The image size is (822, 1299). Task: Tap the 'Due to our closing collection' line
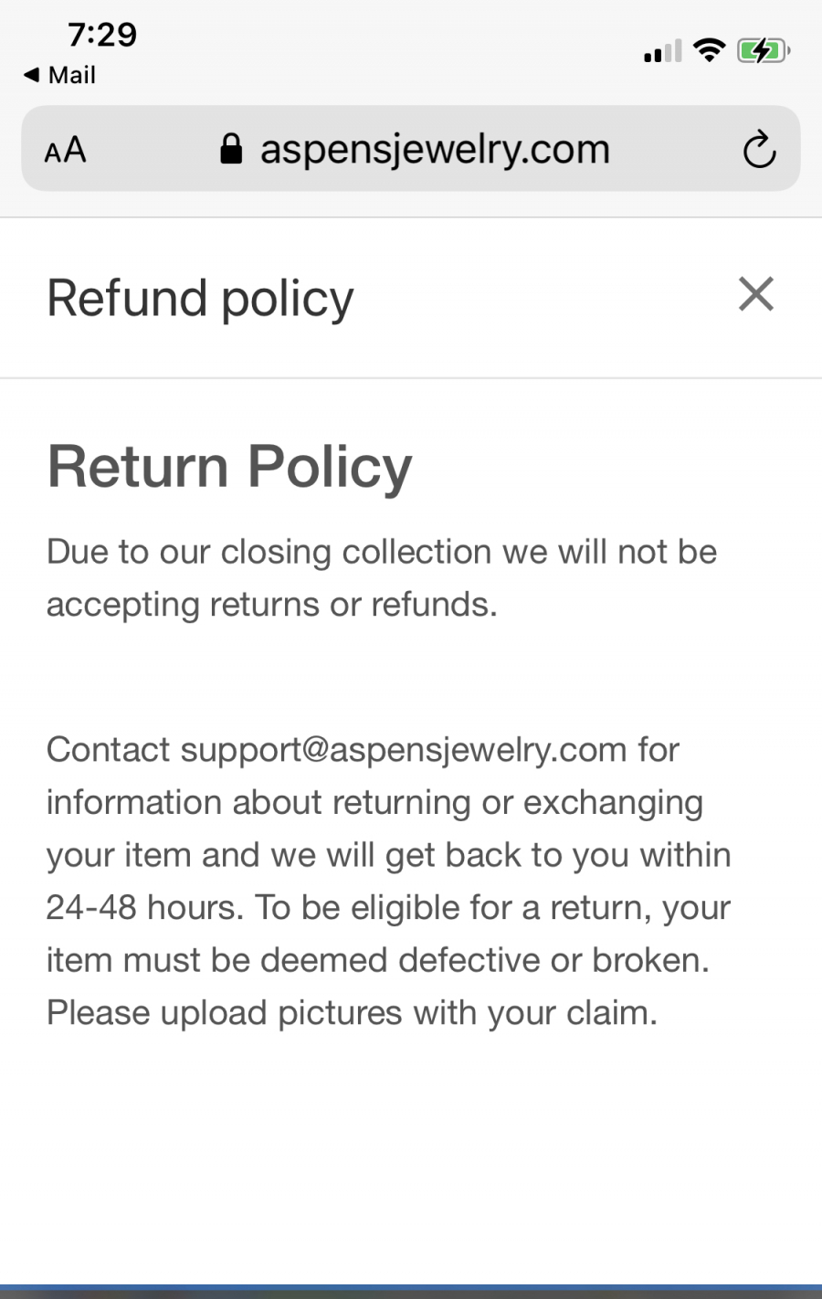[382, 552]
